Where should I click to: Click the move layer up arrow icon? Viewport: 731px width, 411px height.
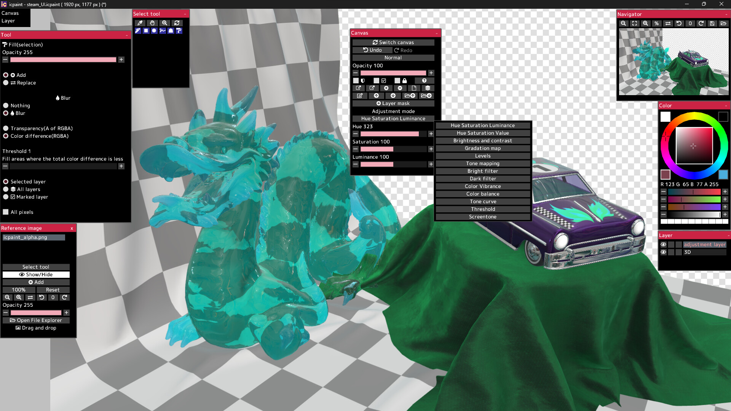click(x=376, y=96)
